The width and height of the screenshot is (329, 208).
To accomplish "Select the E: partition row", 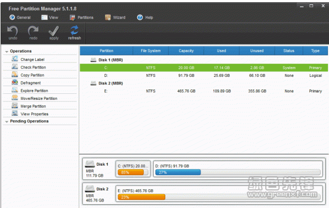I will tap(204, 91).
